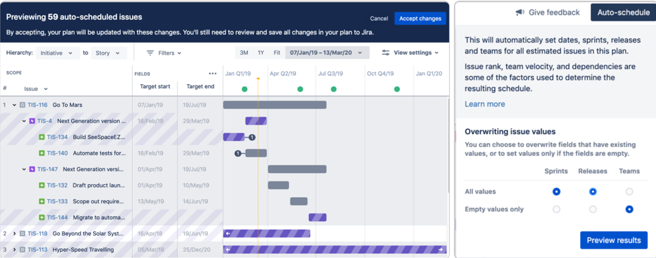Click the TIS-116 Go To Mars timeline bar
This screenshot has width=656, height=258.
(275, 105)
